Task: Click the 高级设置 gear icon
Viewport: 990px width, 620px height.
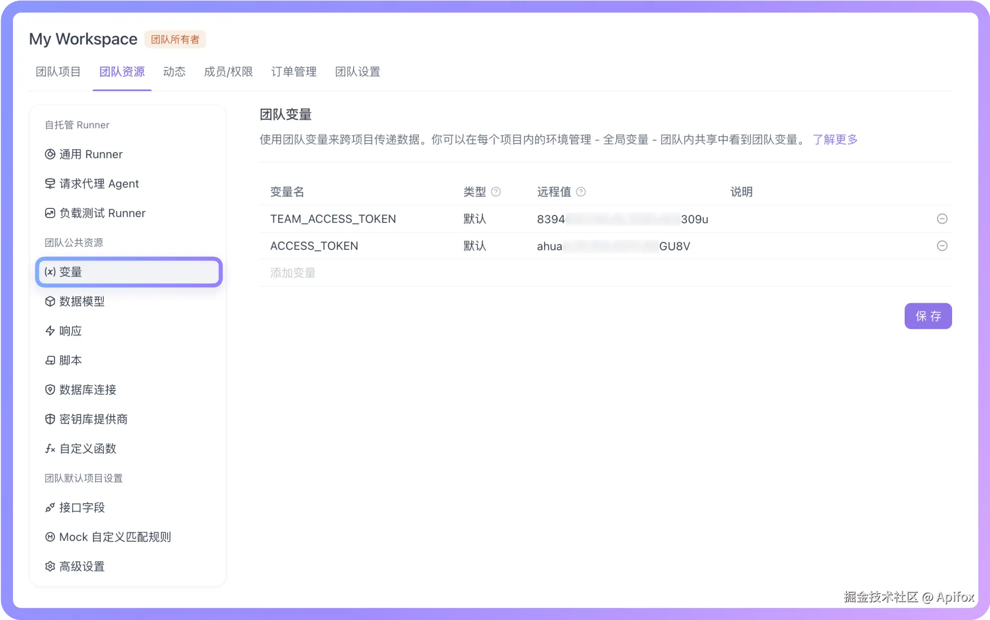Action: (x=50, y=566)
